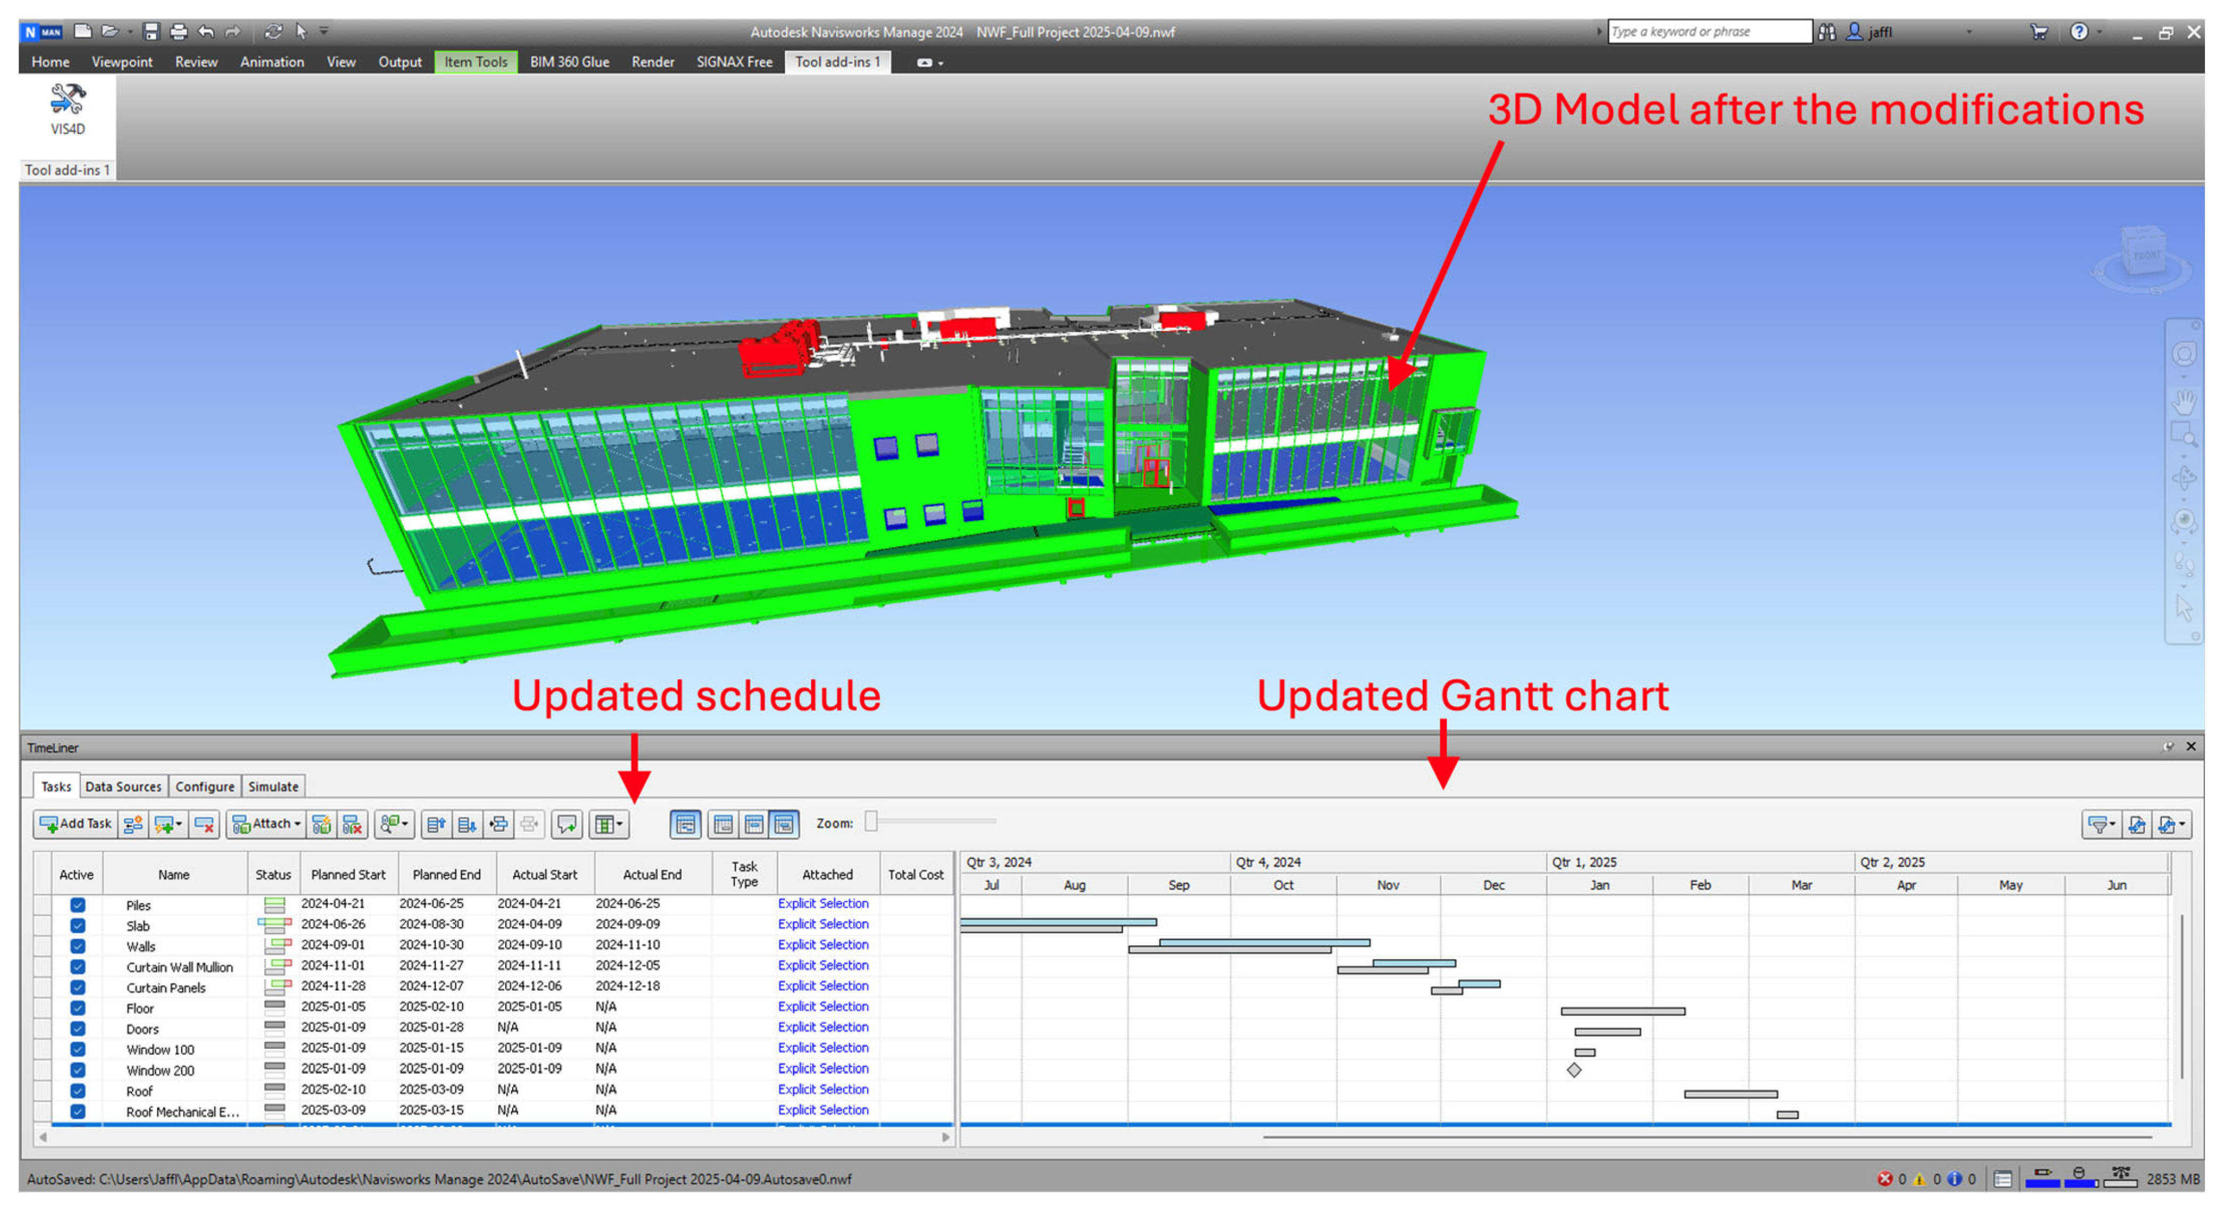Click Explicit Selection link for Walls task
Viewport: 2221px width, 1212px height.
click(823, 945)
